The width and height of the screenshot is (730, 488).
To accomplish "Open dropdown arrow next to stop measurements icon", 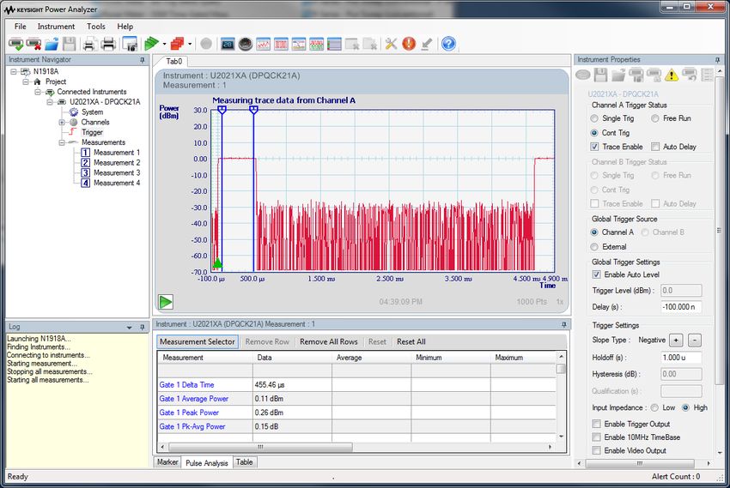I will click(x=190, y=45).
